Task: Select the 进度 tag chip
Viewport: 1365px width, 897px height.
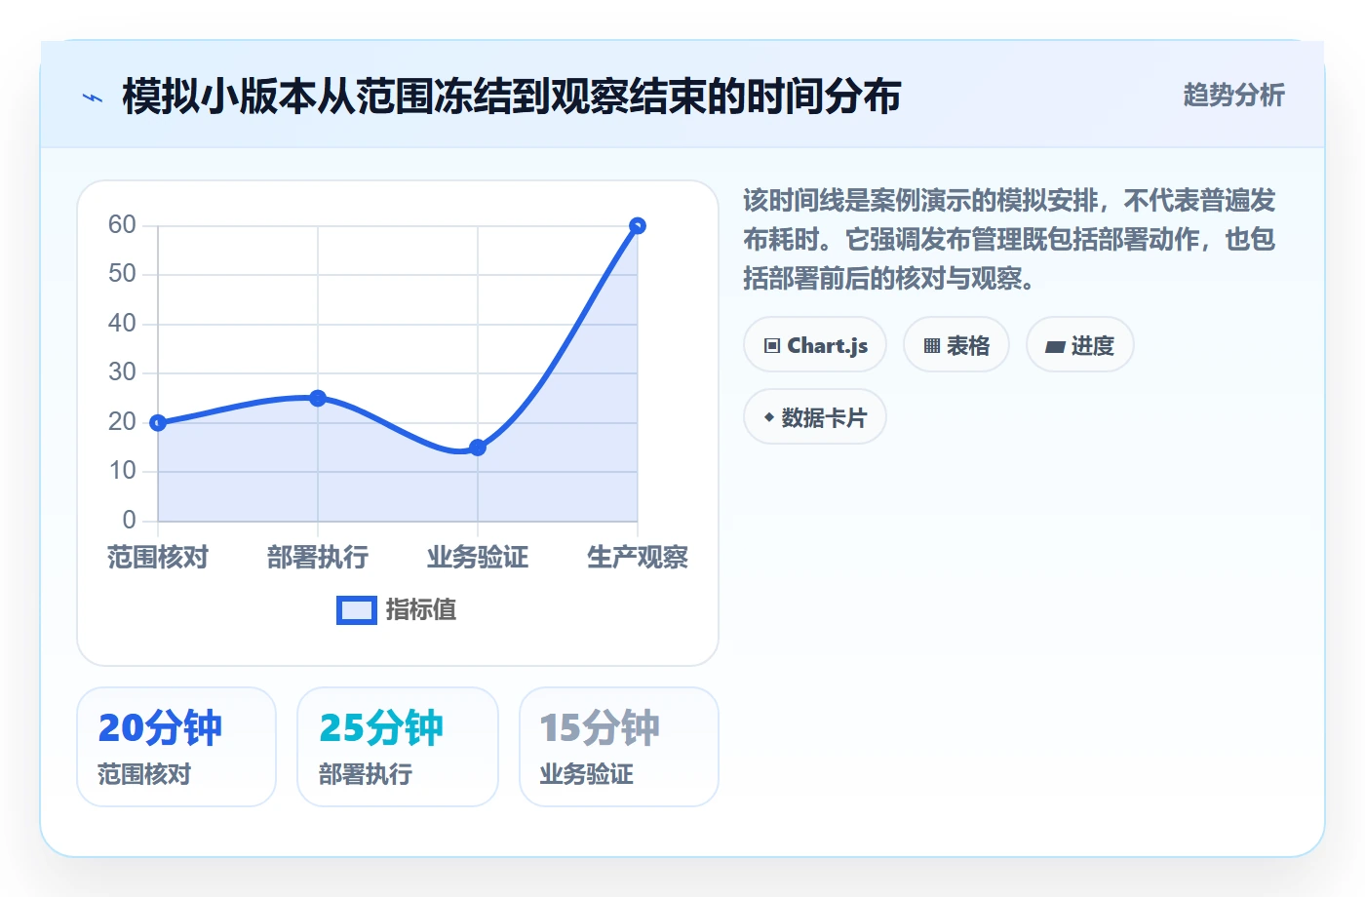Action: tap(1080, 345)
